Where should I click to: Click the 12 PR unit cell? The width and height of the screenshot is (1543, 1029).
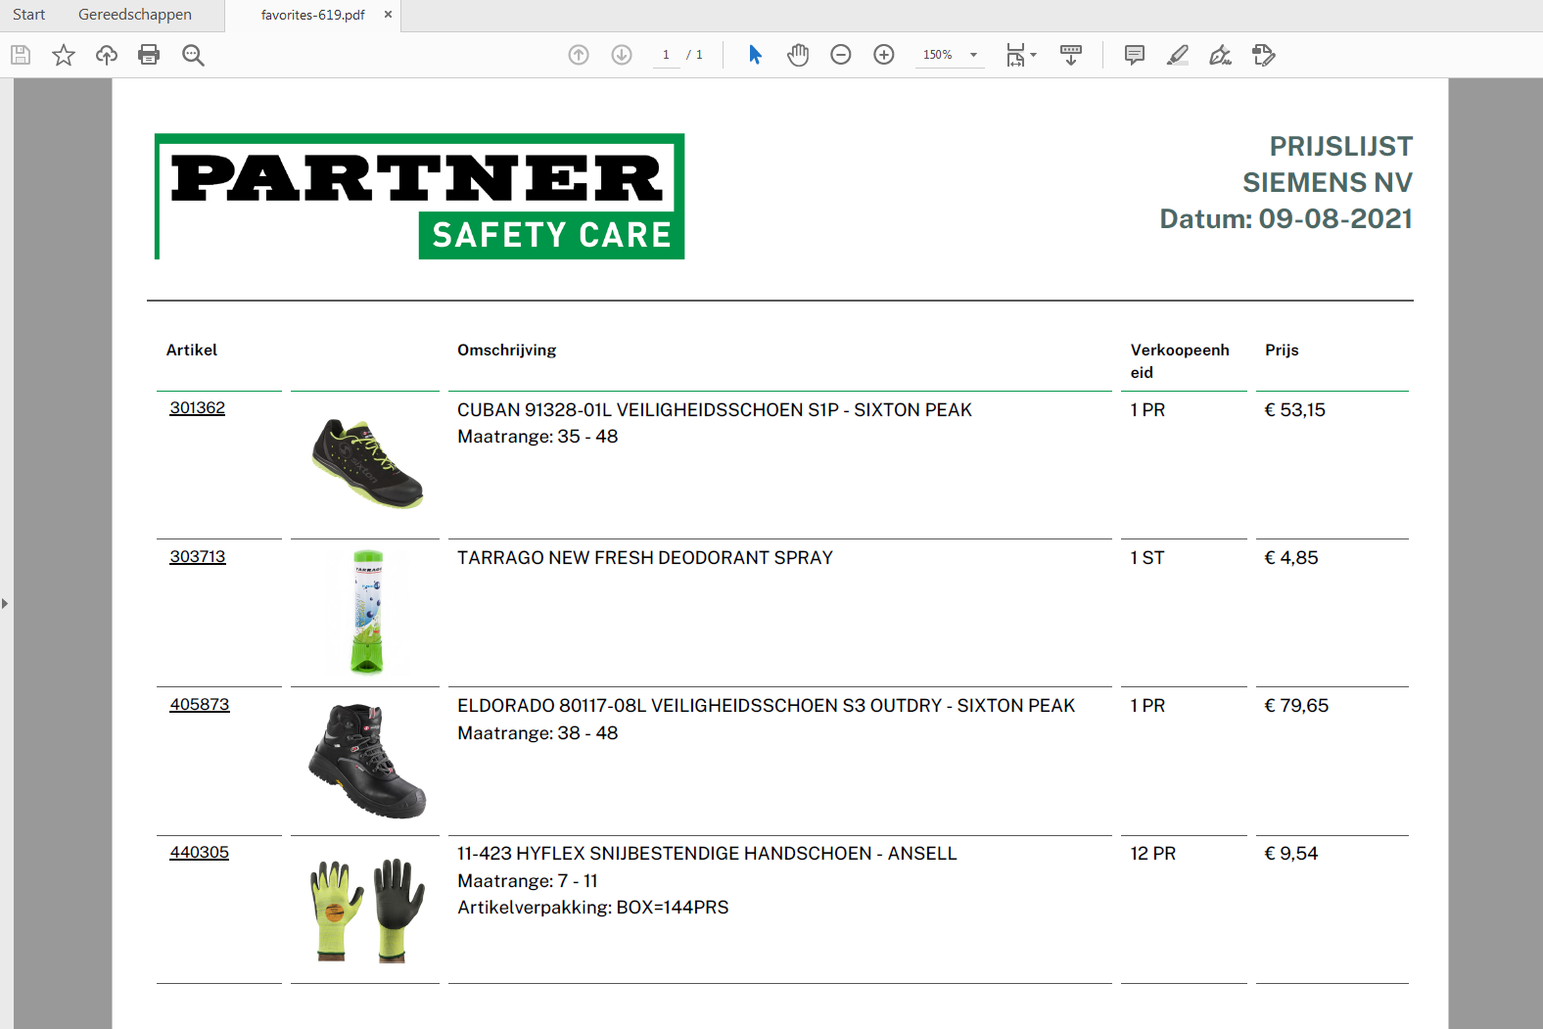point(1153,853)
